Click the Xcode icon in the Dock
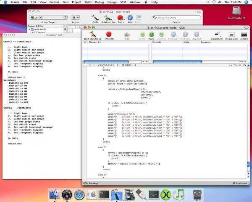252x202 pixels. (116, 194)
